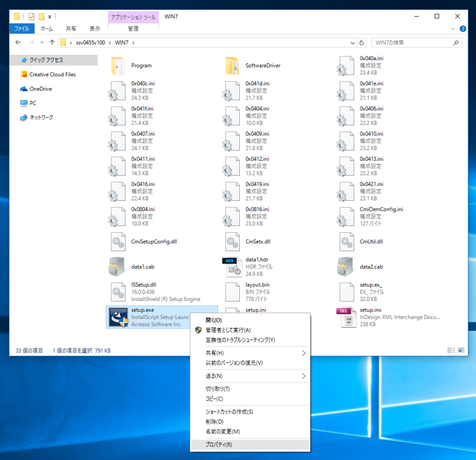Image resolution: width=476 pixels, height=460 pixels.
Task: Click ssv0455v100 in the address breadcrumb
Action: [90, 43]
